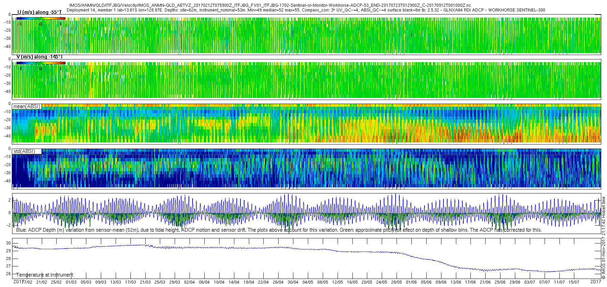Click the 03/07 date tick on time axis
Screen dimensions: 607x287
click(x=530, y=282)
